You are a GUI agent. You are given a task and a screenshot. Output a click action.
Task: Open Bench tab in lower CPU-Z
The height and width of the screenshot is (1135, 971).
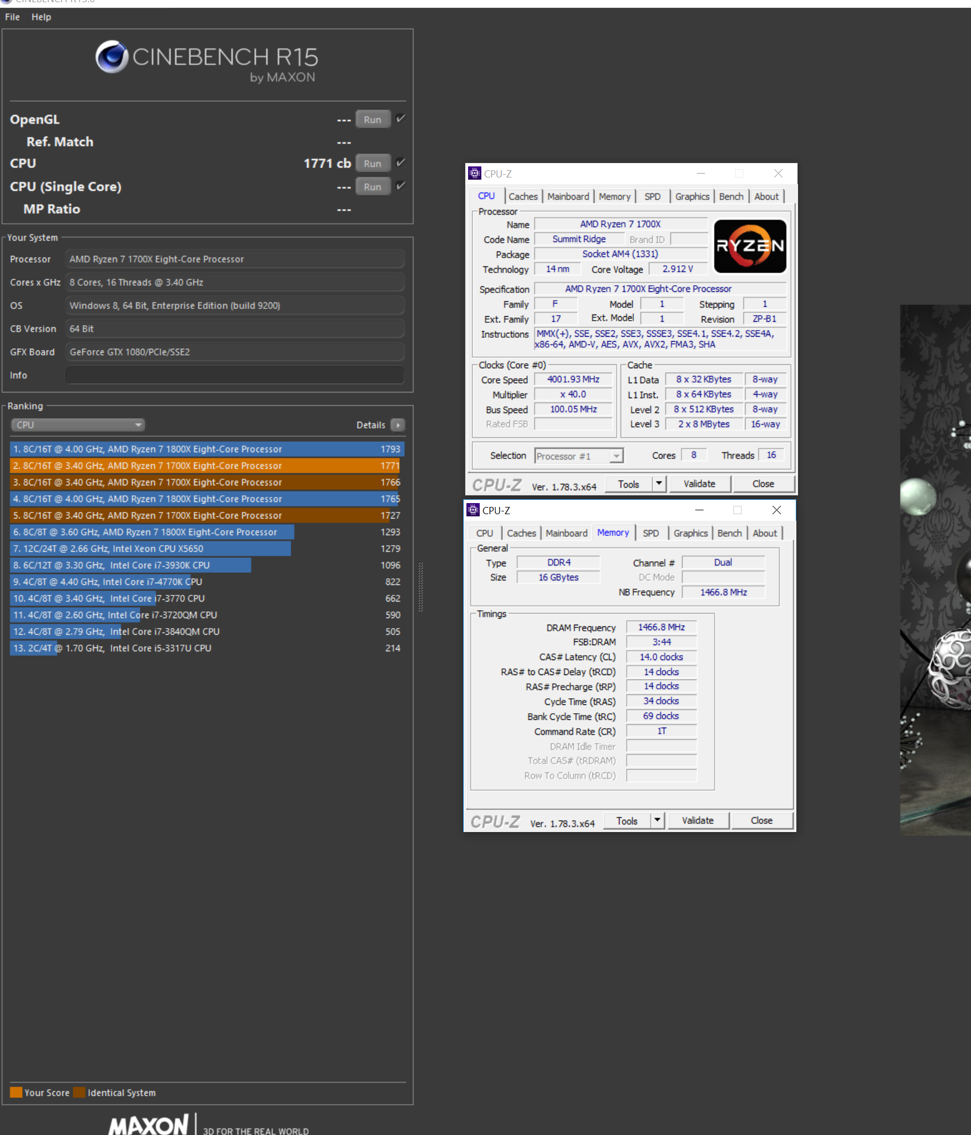729,533
